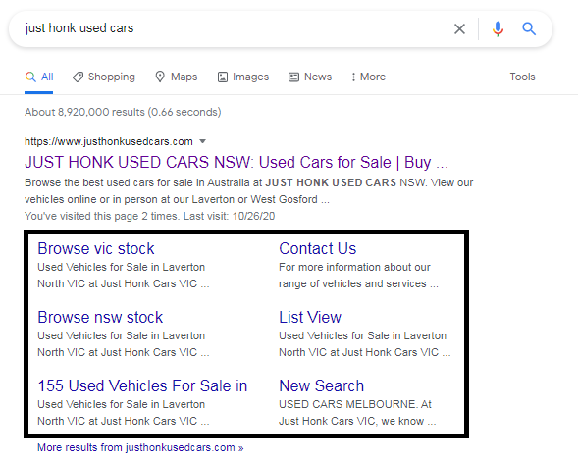Open the New Search sitelink
The height and width of the screenshot is (462, 578).
(322, 385)
